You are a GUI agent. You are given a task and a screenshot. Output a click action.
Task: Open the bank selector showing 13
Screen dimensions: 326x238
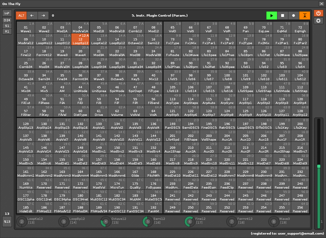point(7,221)
